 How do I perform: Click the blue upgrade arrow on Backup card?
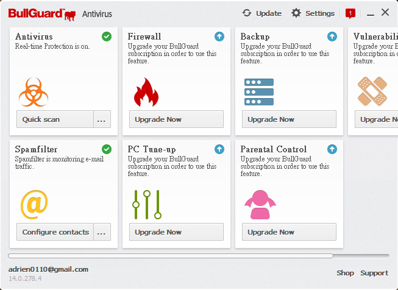(x=332, y=37)
